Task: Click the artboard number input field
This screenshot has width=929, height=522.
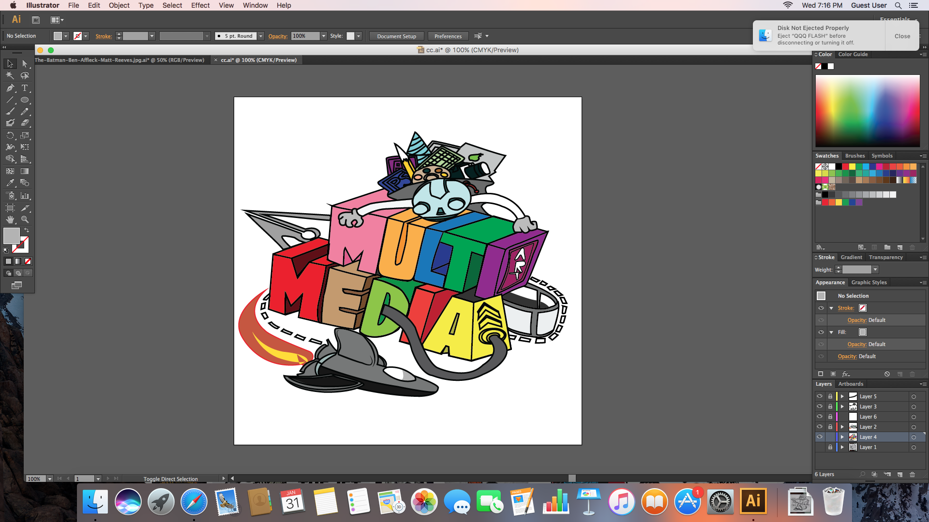Action: click(84, 478)
